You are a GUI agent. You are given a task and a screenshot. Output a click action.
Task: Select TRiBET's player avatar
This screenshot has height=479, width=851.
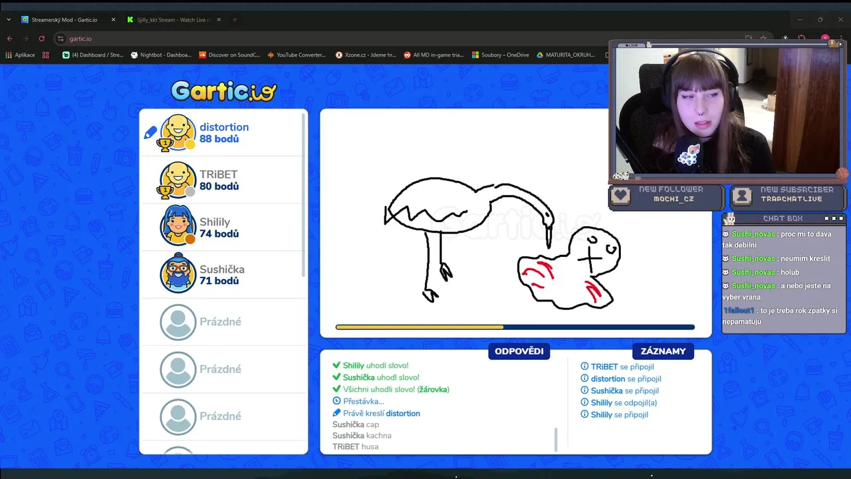click(178, 180)
